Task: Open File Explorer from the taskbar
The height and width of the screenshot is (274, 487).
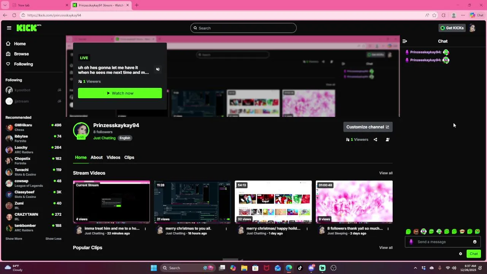Action: click(244, 268)
